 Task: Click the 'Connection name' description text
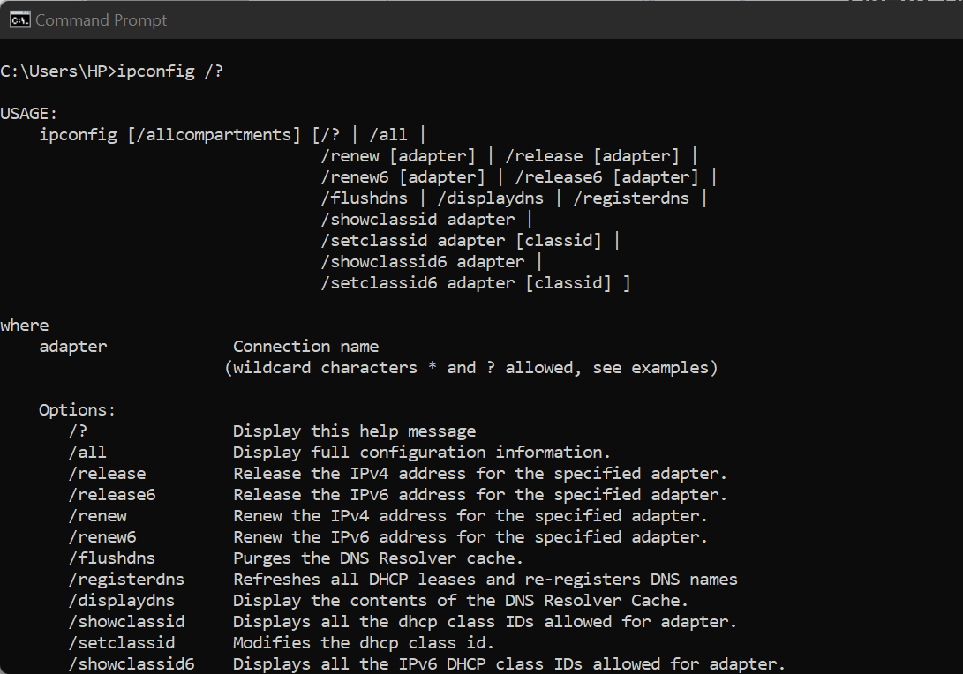[305, 347]
